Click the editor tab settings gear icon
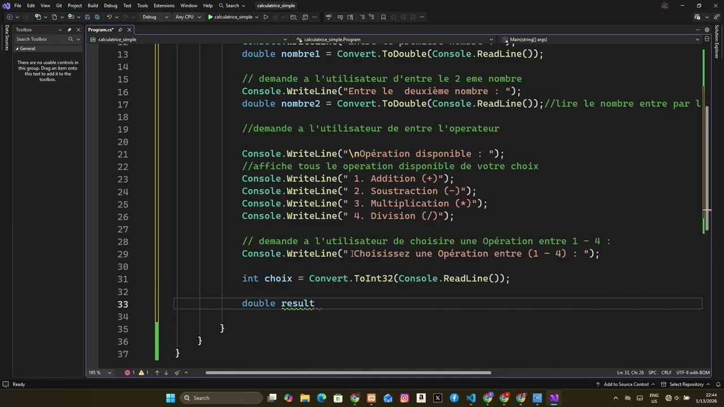Viewport: 724px width, 407px height. (x=706, y=30)
